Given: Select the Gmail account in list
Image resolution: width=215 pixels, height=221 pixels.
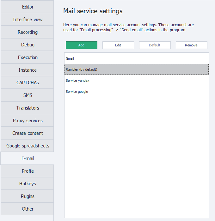Looking at the screenshot, I should pos(70,58).
